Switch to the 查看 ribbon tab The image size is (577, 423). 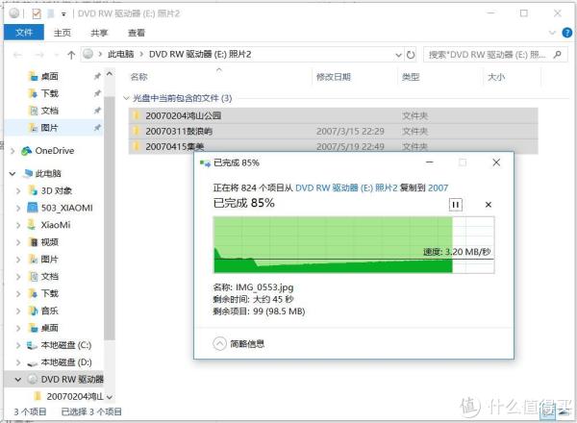[x=136, y=33]
